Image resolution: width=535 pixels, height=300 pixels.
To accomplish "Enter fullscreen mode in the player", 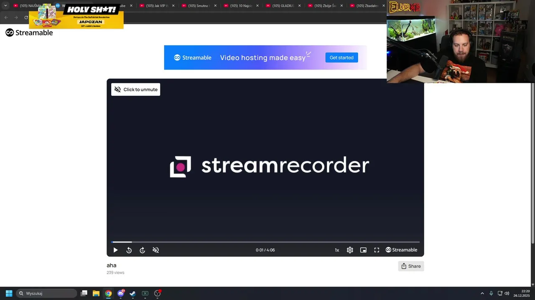I will click(377, 250).
